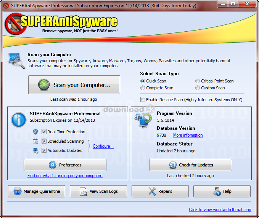Open the Help button
This screenshot has height=218, width=259.
tap(222, 191)
